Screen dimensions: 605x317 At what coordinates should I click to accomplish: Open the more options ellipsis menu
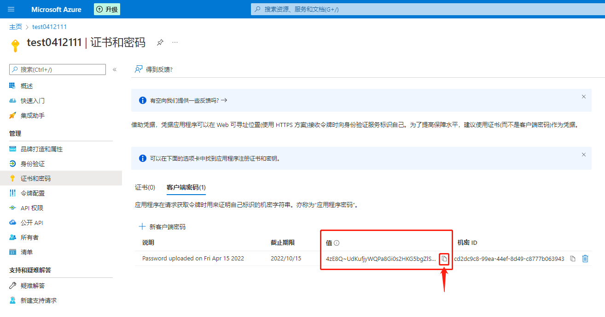(x=175, y=42)
